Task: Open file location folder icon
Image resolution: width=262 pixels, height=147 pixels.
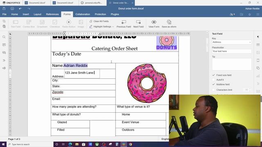Action: click(x=242, y=14)
